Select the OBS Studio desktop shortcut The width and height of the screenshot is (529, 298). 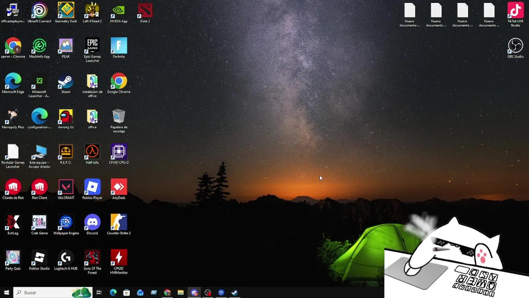pos(515,48)
